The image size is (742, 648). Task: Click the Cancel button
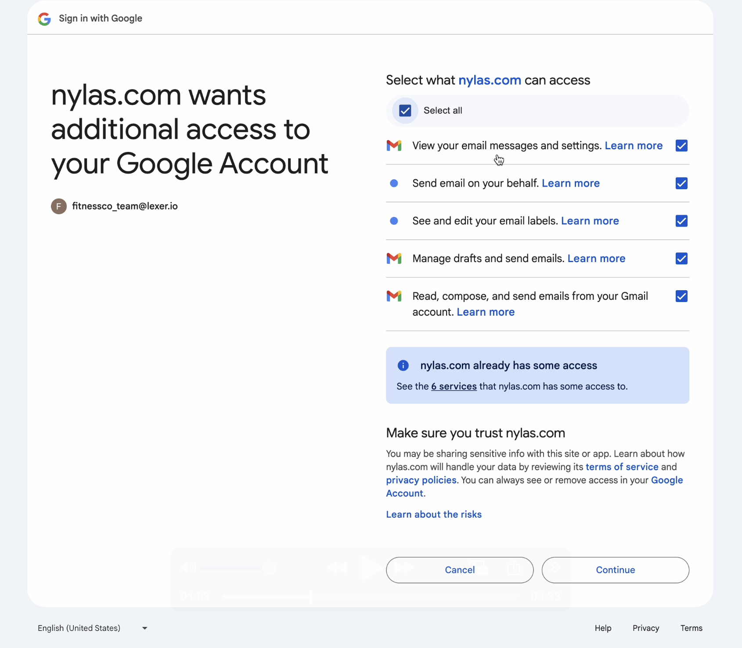pyautogui.click(x=460, y=570)
